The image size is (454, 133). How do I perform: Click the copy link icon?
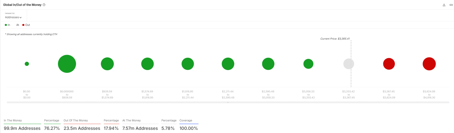(x=451, y=5)
